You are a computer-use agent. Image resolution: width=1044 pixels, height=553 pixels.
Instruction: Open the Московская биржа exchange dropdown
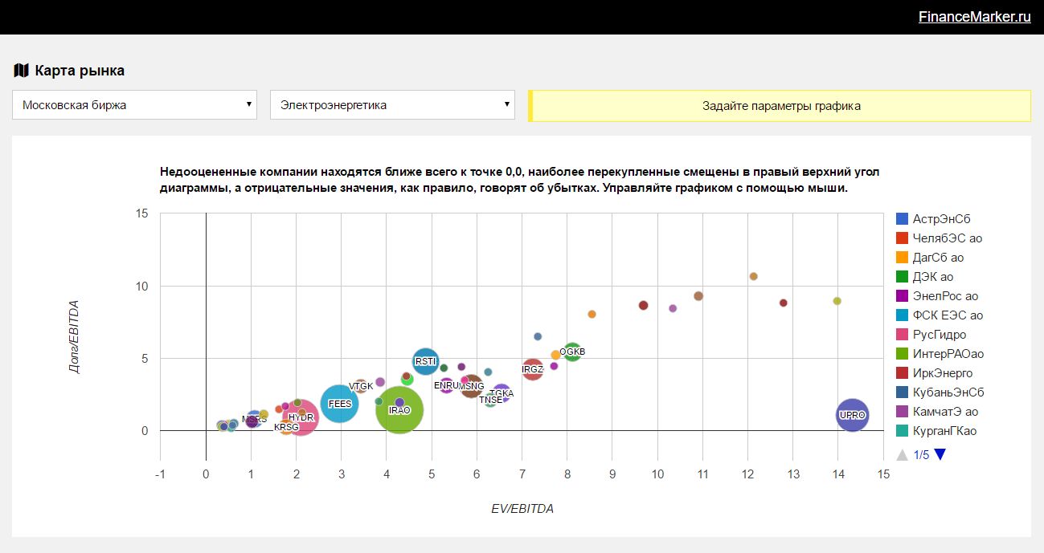pyautogui.click(x=134, y=105)
